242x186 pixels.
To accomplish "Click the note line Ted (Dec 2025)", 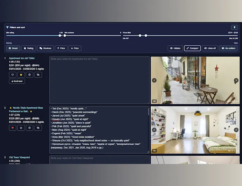I will (69, 108).
